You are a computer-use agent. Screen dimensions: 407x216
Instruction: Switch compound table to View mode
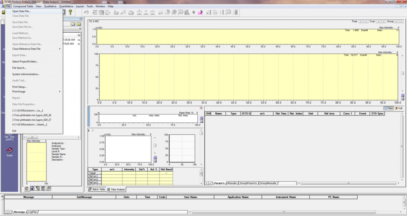[x=388, y=108]
